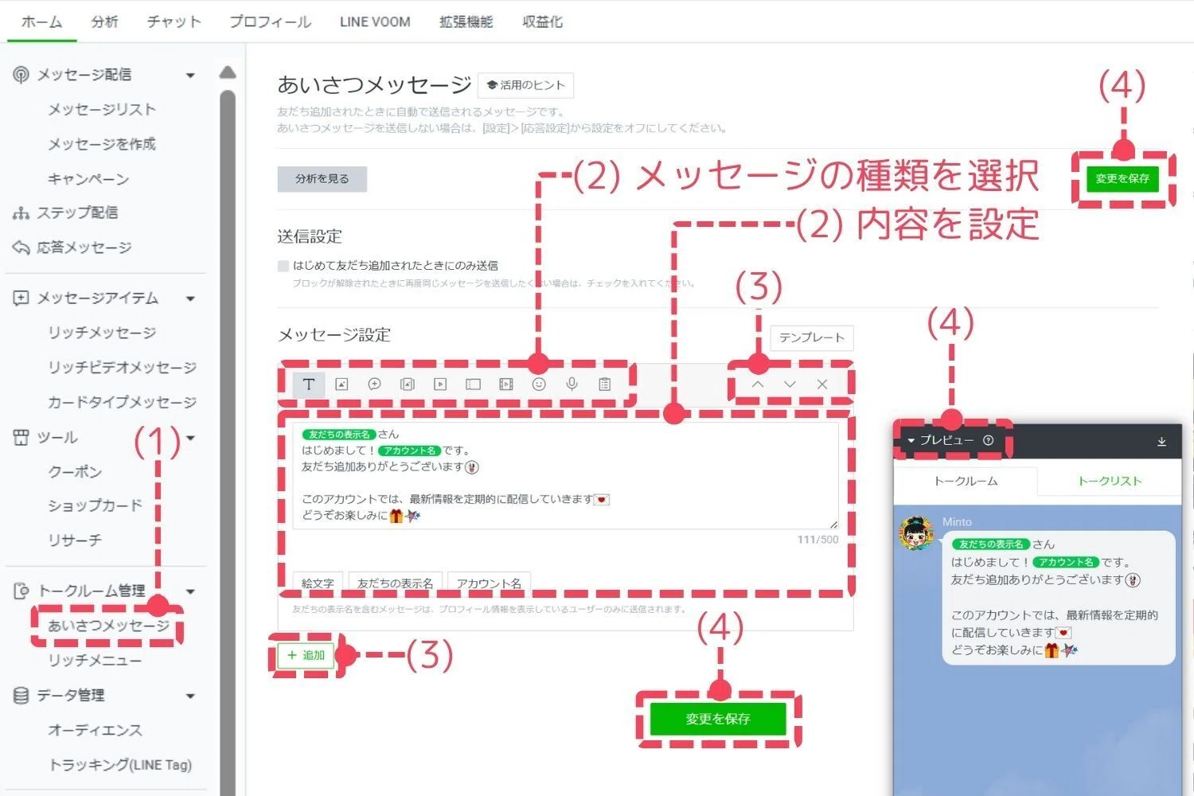Screen dimensions: 1194x796
Task: Collapse the メッセージ配信 sidebar section arrow
Action: (190, 76)
